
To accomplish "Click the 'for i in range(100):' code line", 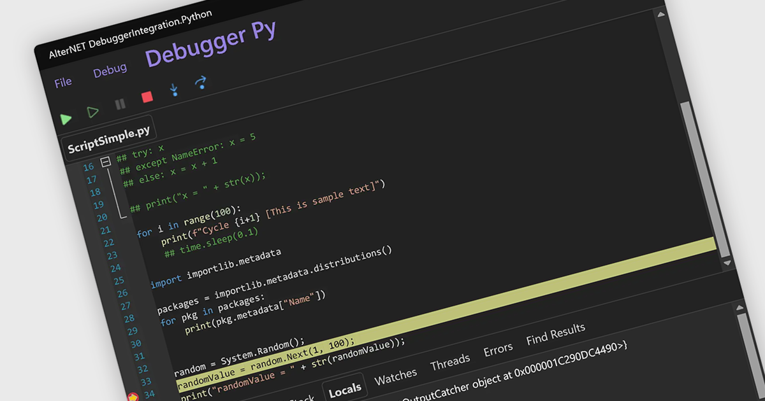I will point(189,222).
